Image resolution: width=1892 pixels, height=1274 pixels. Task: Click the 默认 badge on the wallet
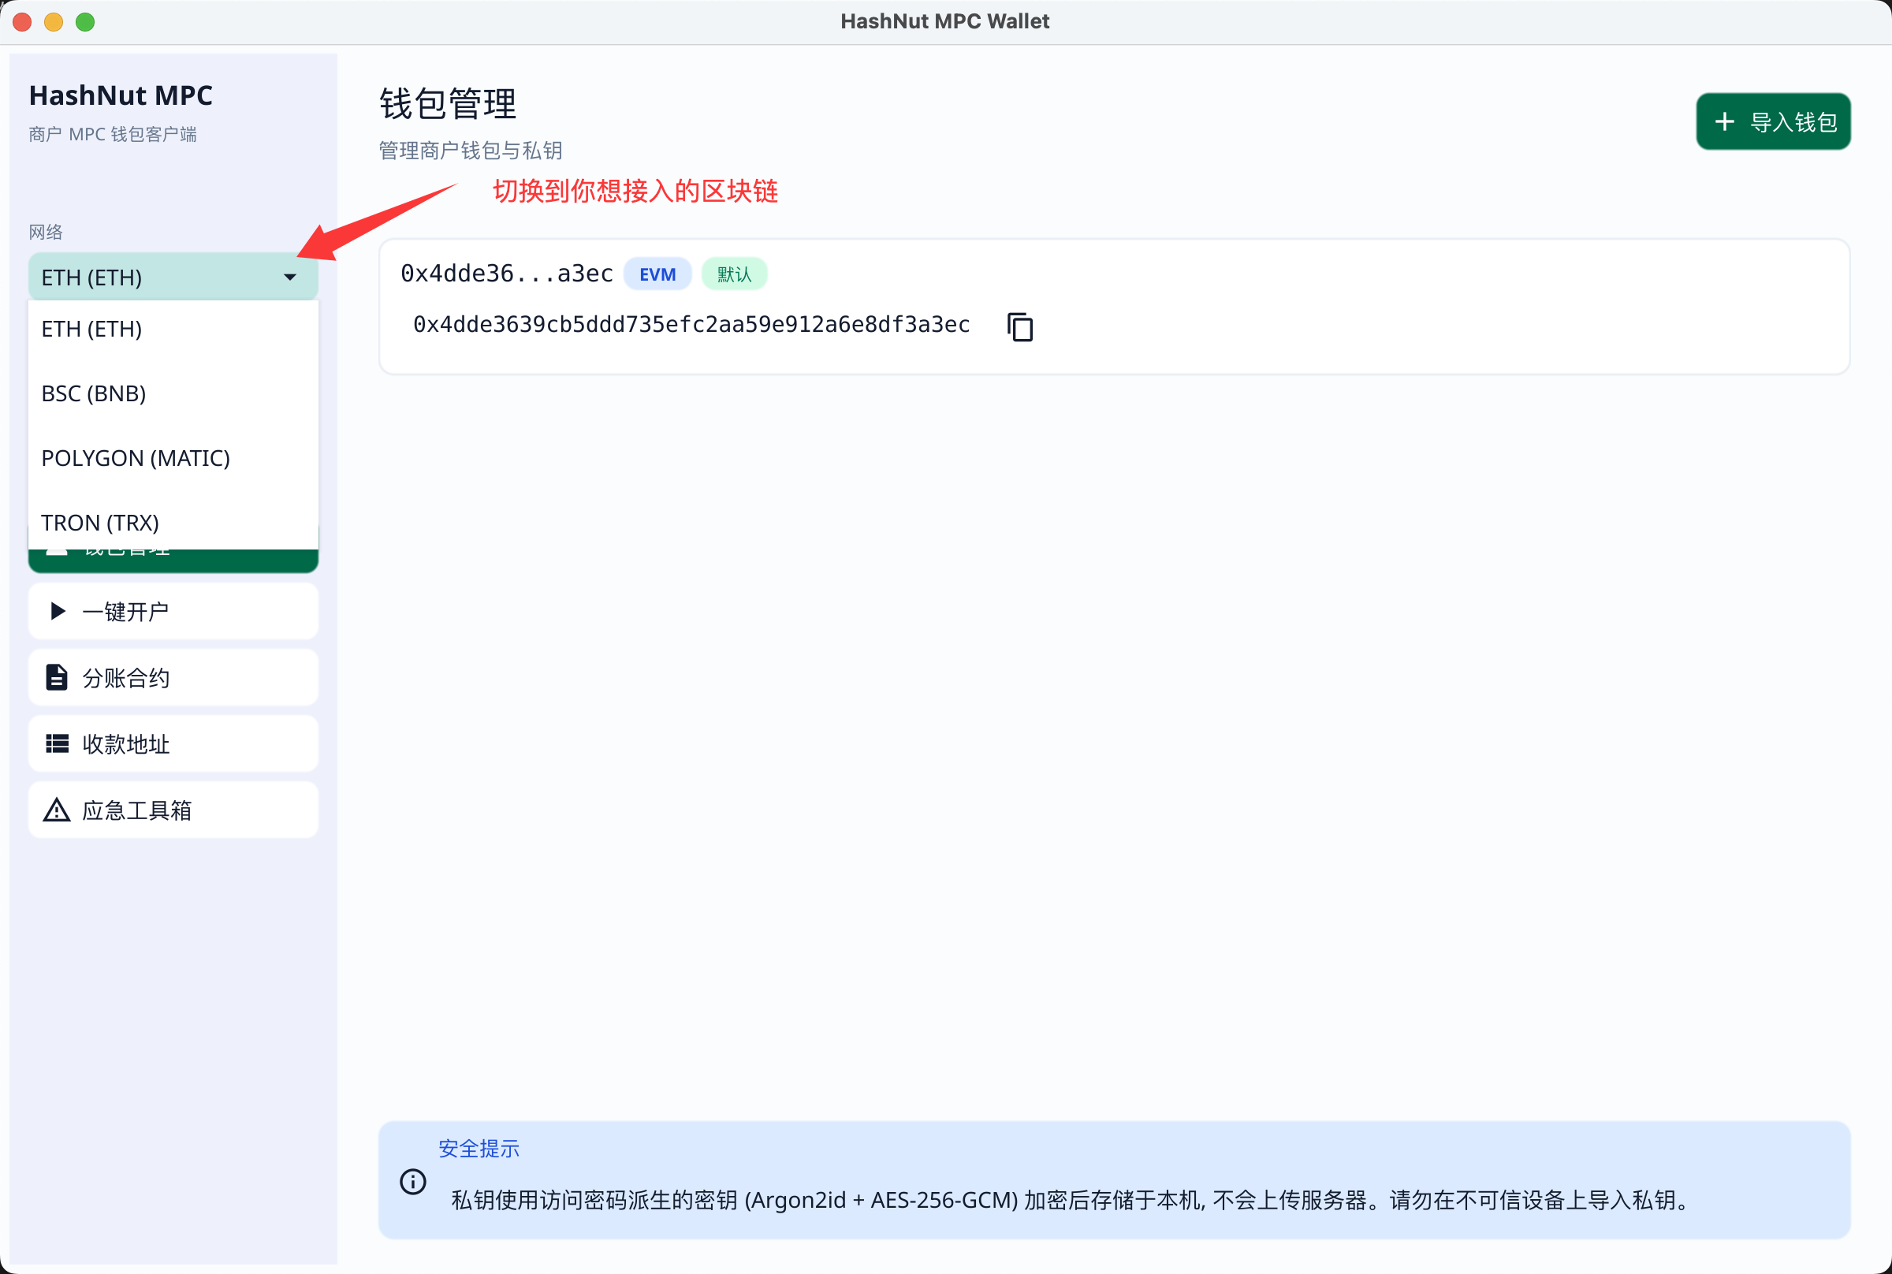(735, 274)
